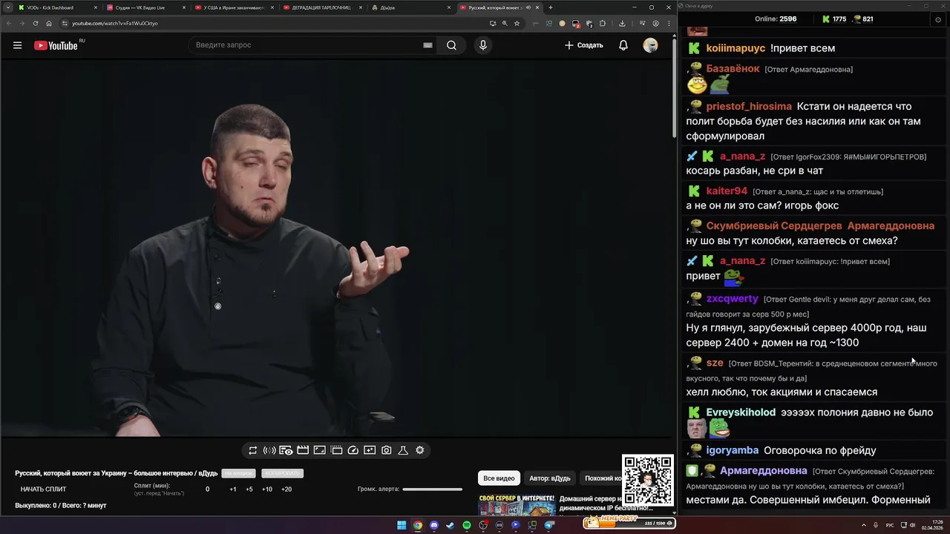
Task: Open the Windows Start menu
Action: [x=402, y=525]
